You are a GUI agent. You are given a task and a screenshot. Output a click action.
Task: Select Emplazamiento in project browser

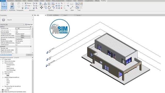click(11, 65)
